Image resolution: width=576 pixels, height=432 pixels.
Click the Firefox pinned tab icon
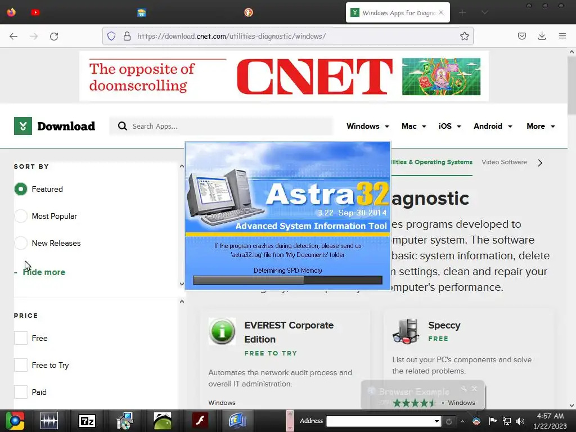(11, 12)
